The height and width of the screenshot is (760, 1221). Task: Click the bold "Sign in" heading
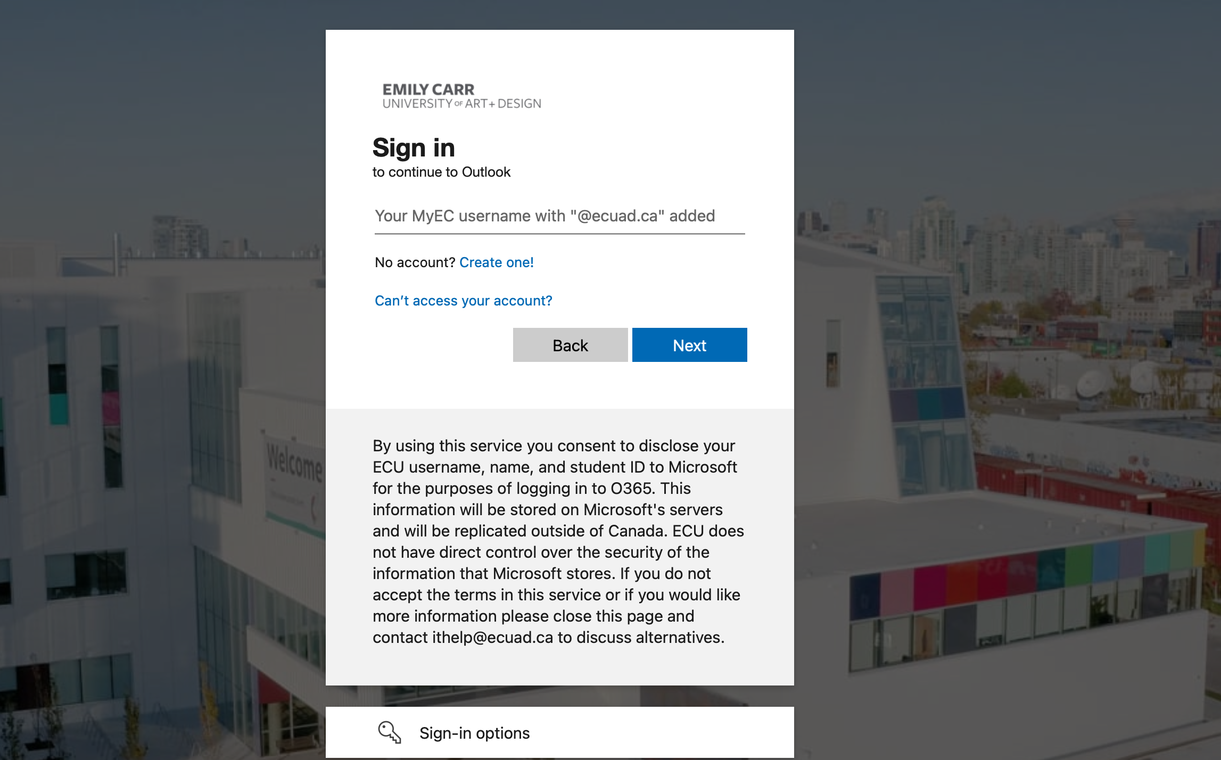coord(414,147)
